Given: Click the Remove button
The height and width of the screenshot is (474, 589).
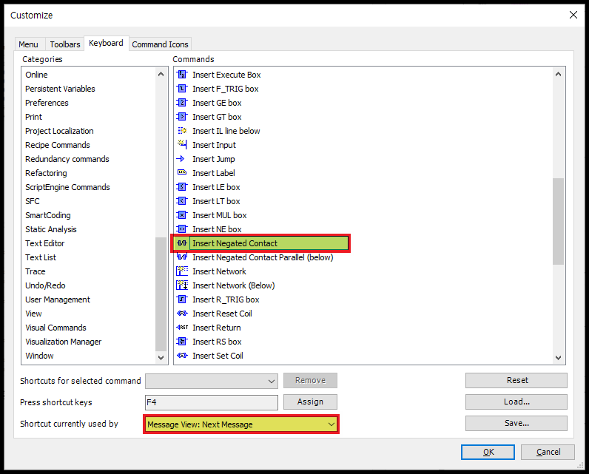Looking at the screenshot, I should click(310, 380).
